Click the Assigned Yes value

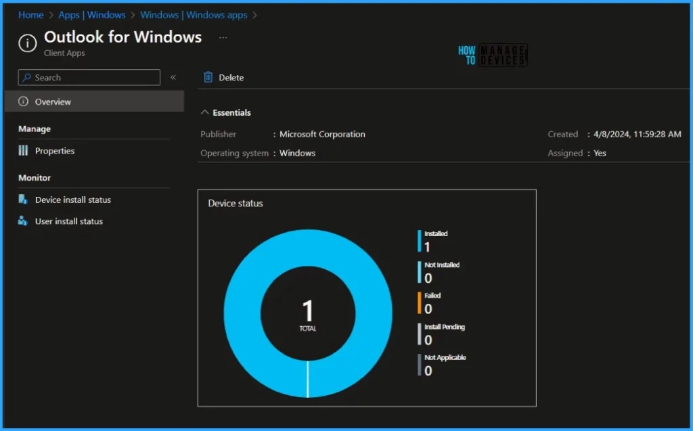[x=600, y=153]
